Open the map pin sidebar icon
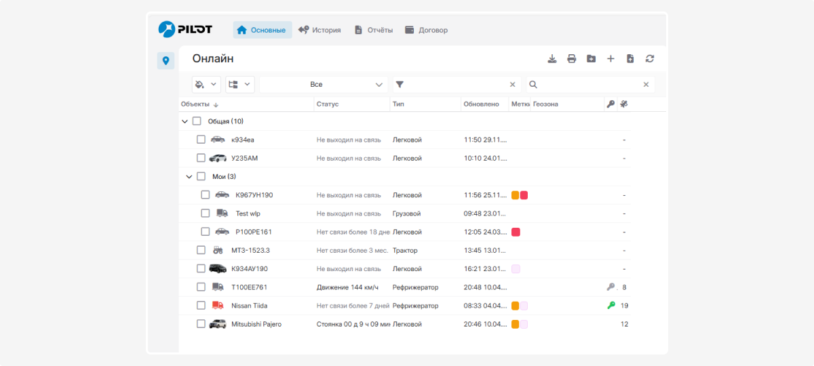Viewport: 814px width, 366px height. 166,61
